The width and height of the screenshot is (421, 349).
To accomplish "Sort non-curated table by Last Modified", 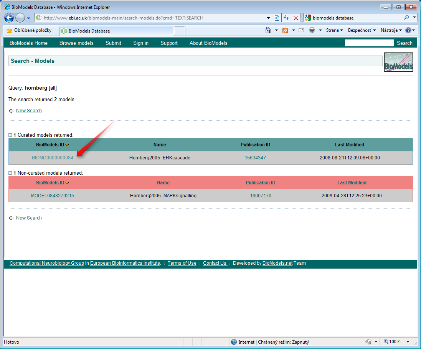I will pos(352,183).
